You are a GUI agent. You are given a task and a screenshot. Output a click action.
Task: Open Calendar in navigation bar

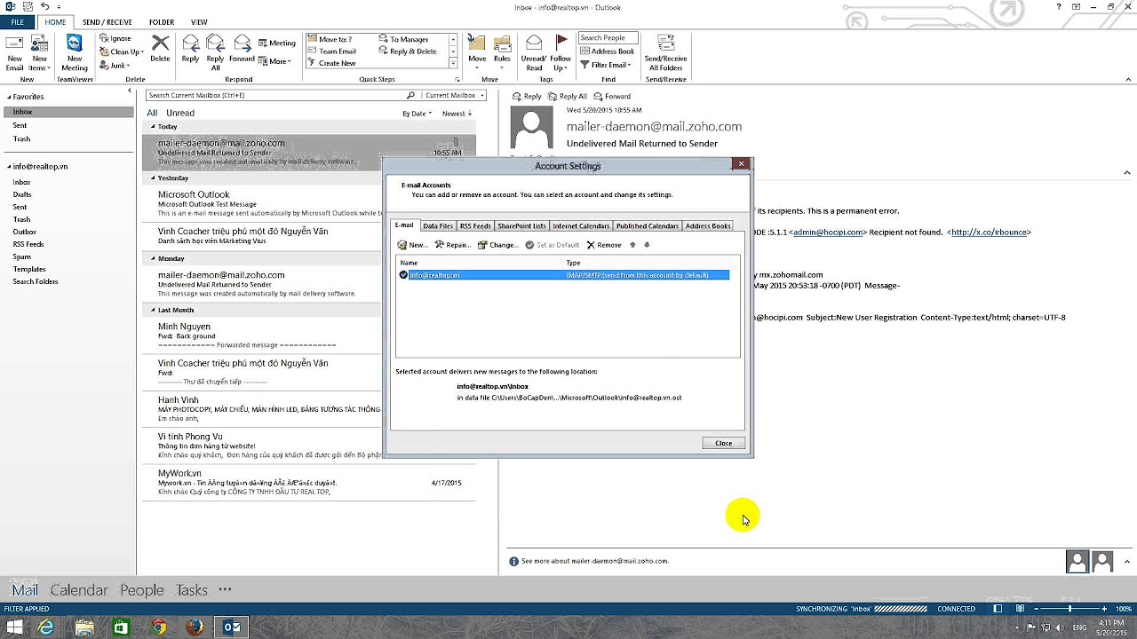click(x=79, y=590)
